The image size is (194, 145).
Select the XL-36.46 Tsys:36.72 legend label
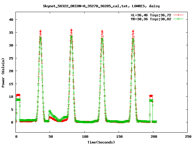click(151, 15)
